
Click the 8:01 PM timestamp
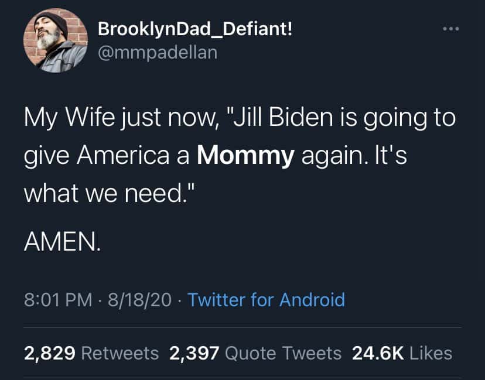click(58, 300)
